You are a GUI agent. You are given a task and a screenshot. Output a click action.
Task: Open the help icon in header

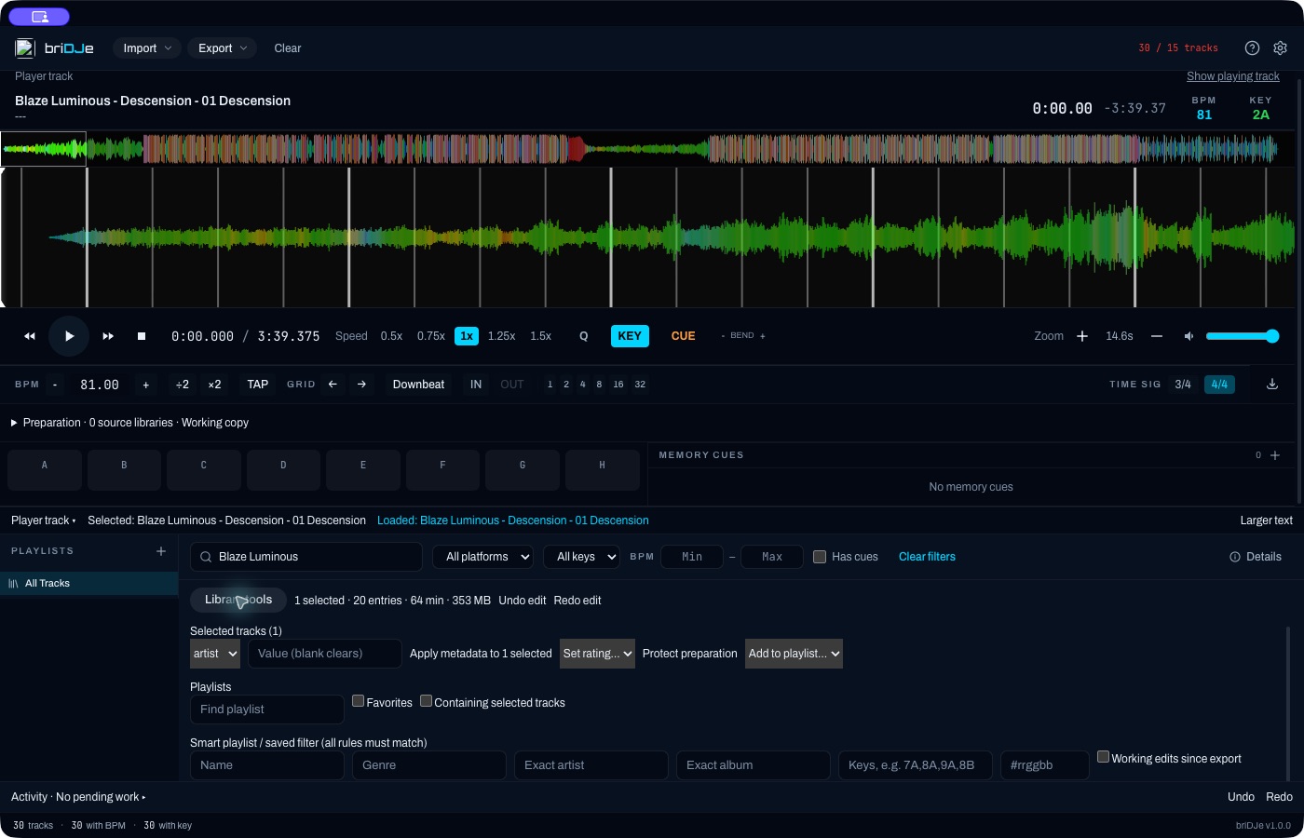1252,48
